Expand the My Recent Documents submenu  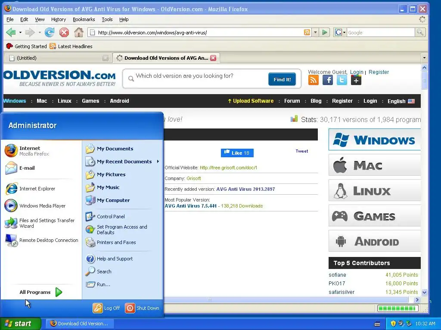coord(123,162)
